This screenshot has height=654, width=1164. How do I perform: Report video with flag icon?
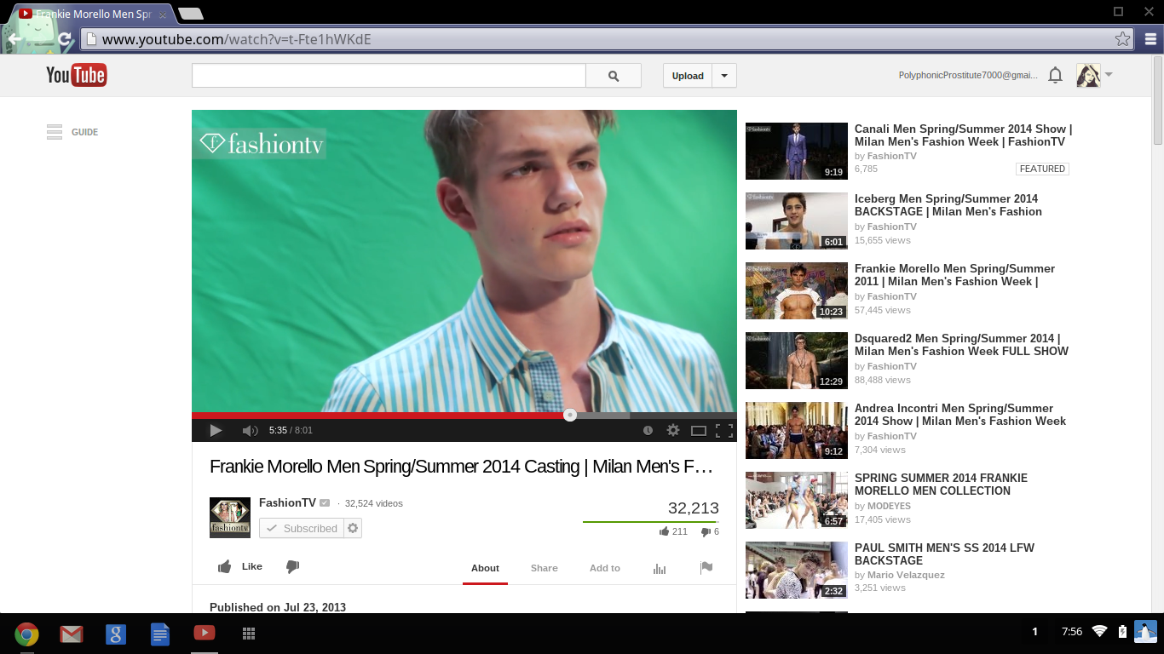click(706, 568)
